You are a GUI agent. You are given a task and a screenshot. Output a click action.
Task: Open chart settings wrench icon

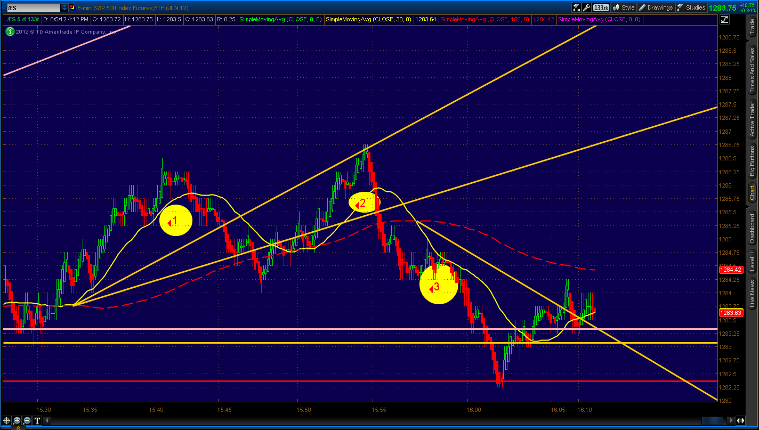[587, 8]
